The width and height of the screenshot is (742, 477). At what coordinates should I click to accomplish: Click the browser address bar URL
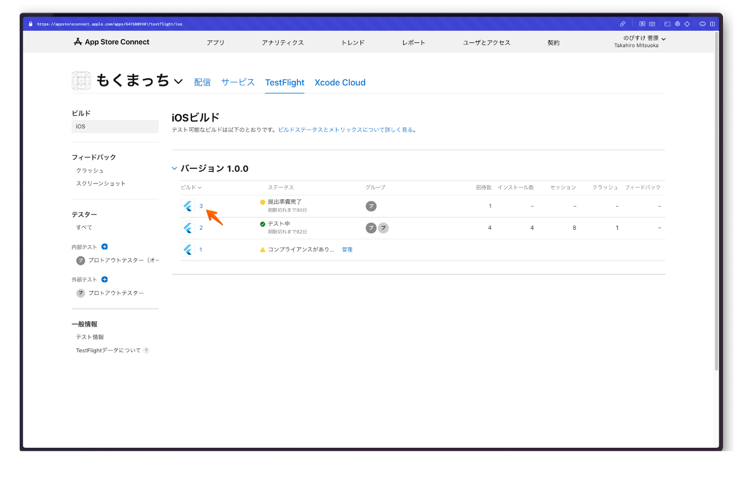110,24
